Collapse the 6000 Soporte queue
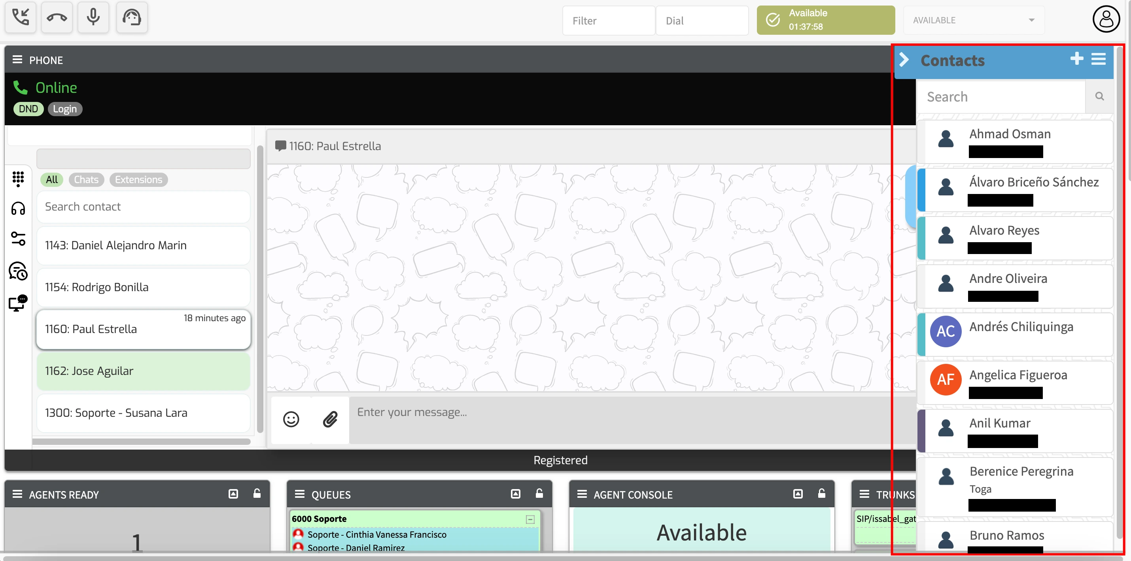This screenshot has height=561, width=1131. click(x=530, y=519)
